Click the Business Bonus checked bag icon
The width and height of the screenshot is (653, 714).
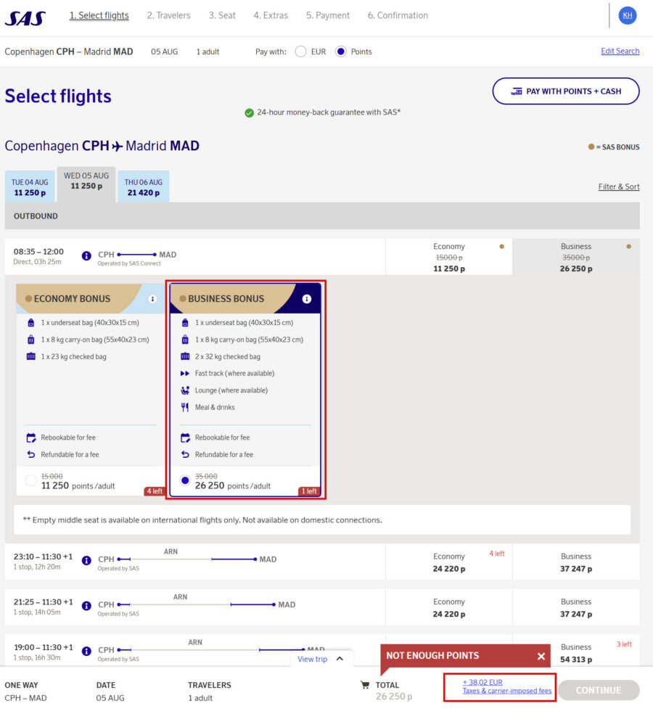[185, 356]
